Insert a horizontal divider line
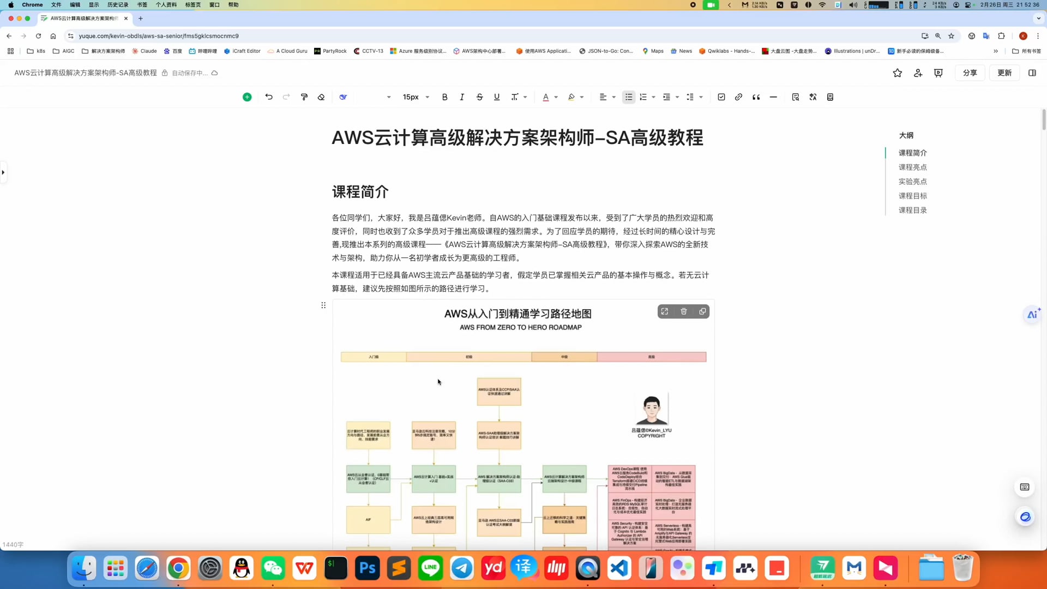 coord(773,97)
